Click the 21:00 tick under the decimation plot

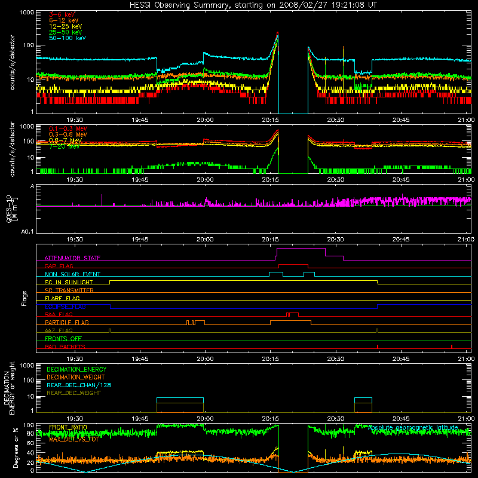(466, 419)
